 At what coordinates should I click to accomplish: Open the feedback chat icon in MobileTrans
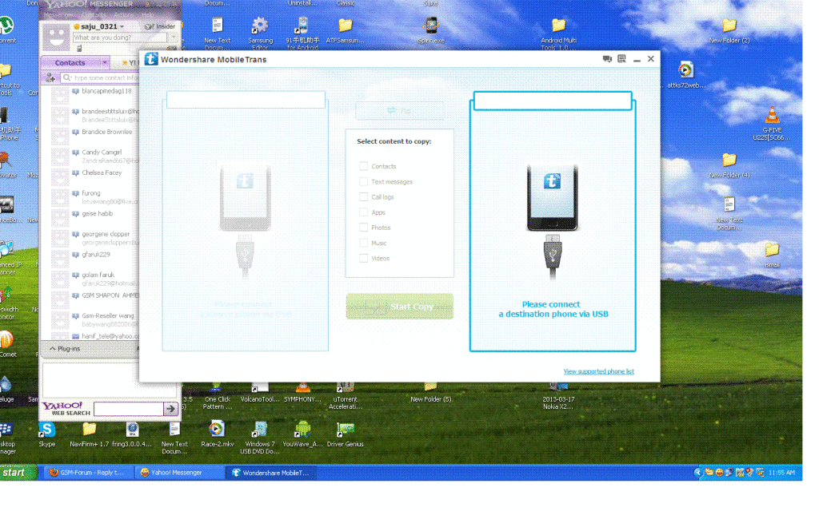(x=607, y=59)
